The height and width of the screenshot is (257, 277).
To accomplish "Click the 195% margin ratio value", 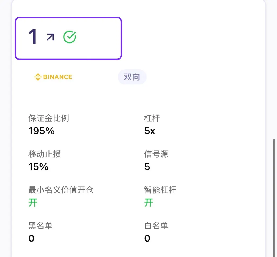I will click(41, 131).
